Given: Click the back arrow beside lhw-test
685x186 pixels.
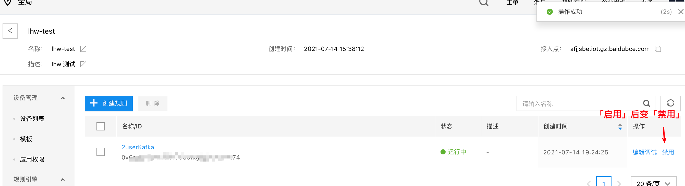Looking at the screenshot, I should (10, 31).
